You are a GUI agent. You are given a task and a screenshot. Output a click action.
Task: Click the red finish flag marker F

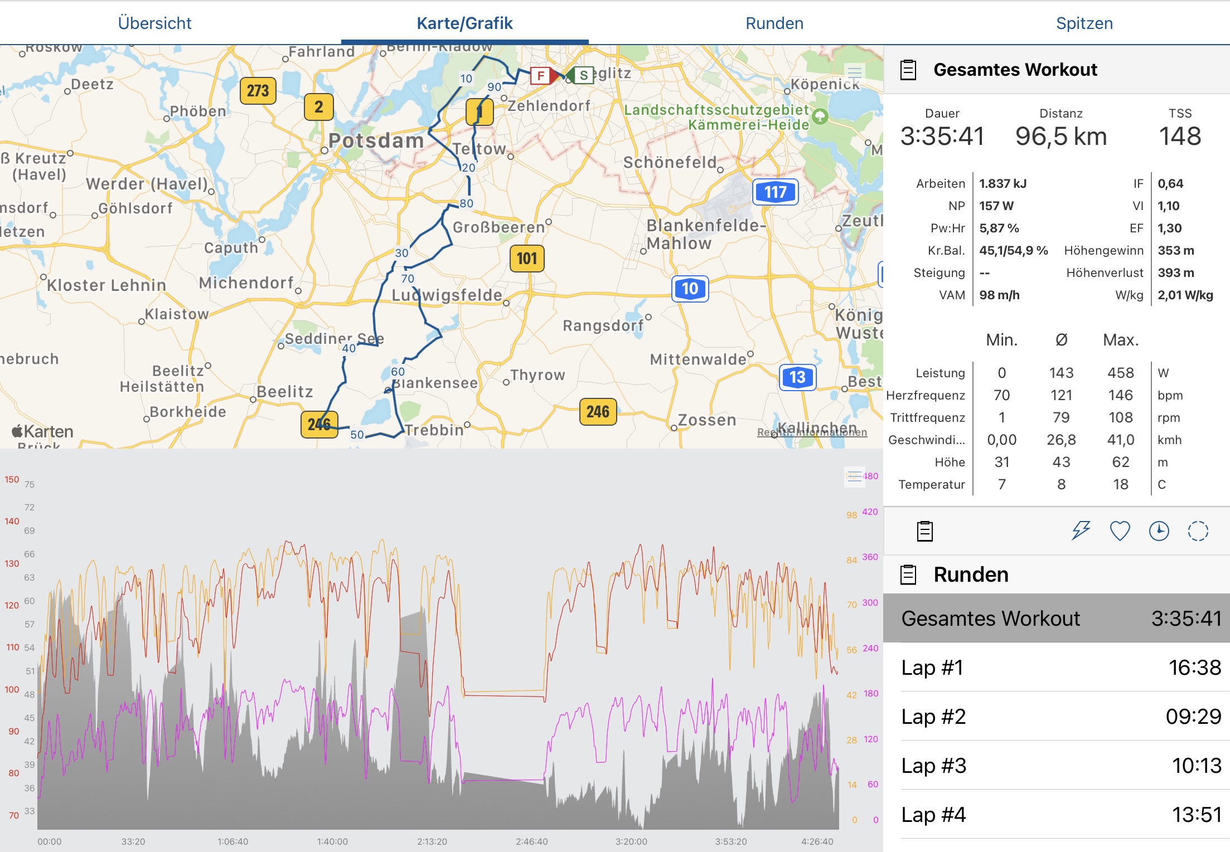(x=540, y=75)
